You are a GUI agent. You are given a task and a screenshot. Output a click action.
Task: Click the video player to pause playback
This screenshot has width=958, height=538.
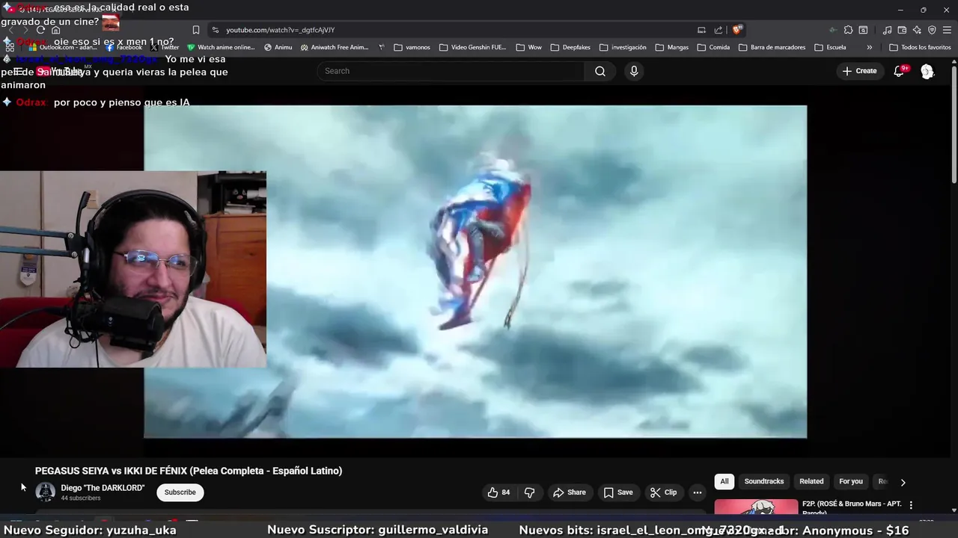click(x=475, y=271)
